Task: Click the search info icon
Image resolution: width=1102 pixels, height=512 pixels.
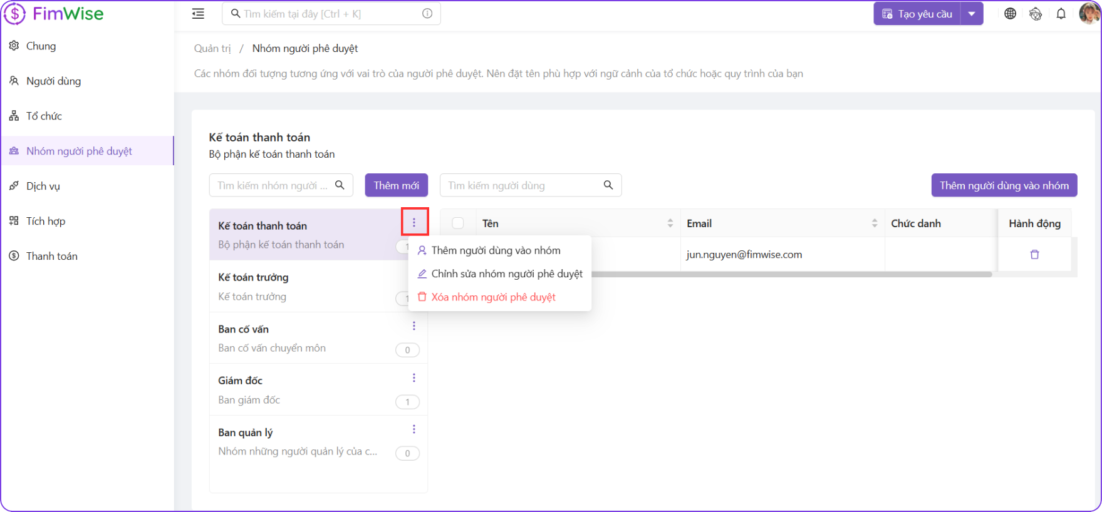Action: [427, 14]
